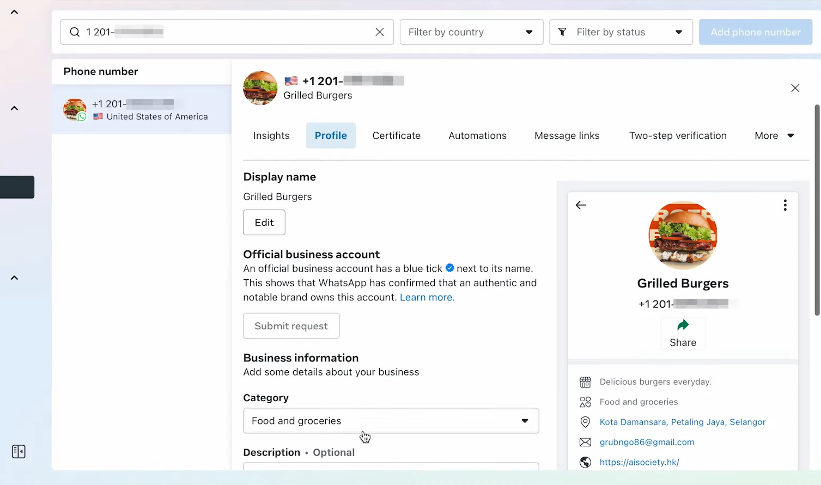Click the website globe icon in preview

[585, 462]
